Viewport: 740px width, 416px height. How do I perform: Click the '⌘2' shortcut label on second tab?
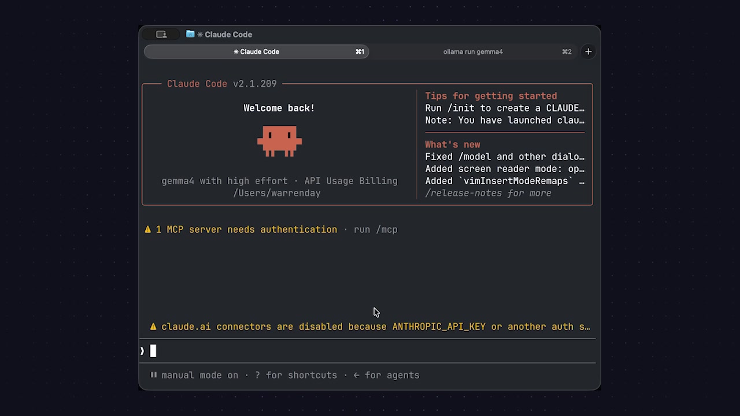[x=567, y=51]
